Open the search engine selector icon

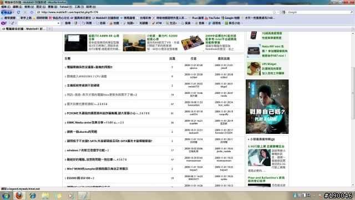click(283, 12)
